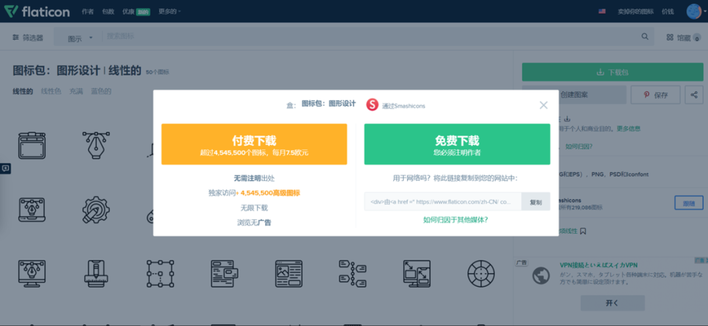Click the 下载包 button

point(613,72)
